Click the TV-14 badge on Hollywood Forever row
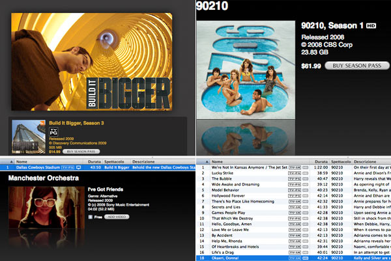The height and width of the screenshot is (261, 391). 295,196
